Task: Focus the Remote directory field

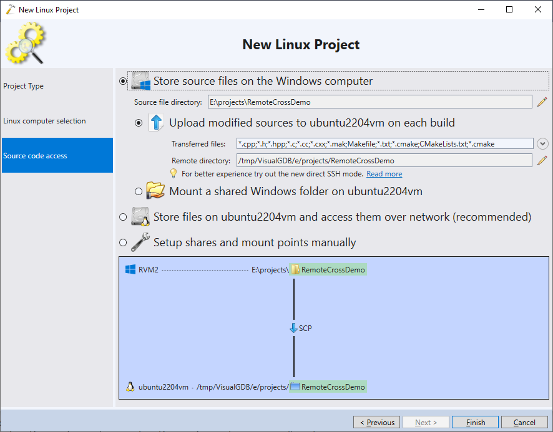Action: [384, 160]
